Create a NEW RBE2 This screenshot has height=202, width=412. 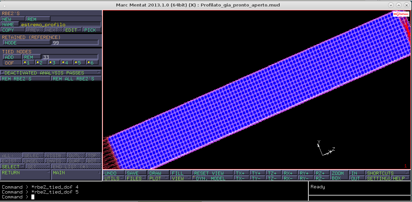pyautogui.click(x=13, y=19)
